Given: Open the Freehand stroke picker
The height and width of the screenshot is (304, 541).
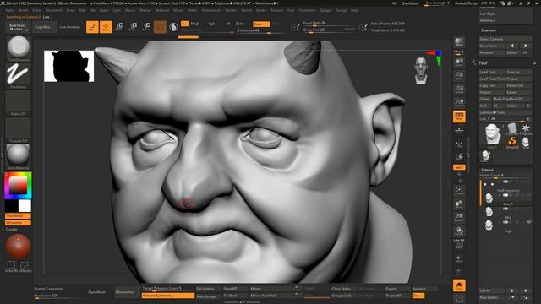Looking at the screenshot, I should pos(19,75).
